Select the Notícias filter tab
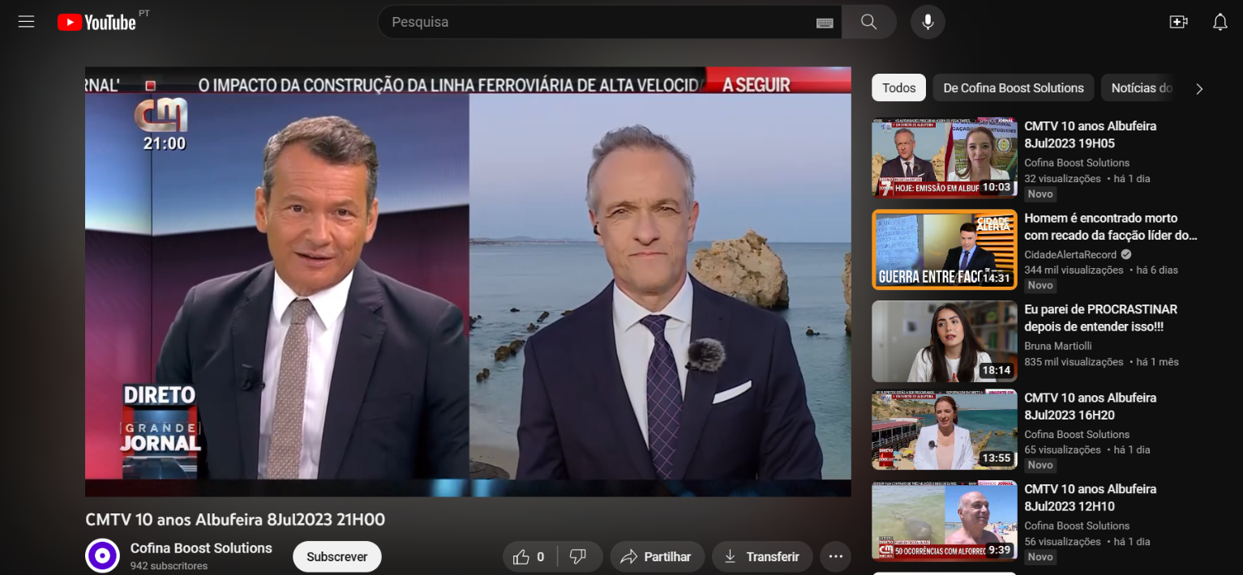This screenshot has width=1243, height=575. coord(1140,87)
